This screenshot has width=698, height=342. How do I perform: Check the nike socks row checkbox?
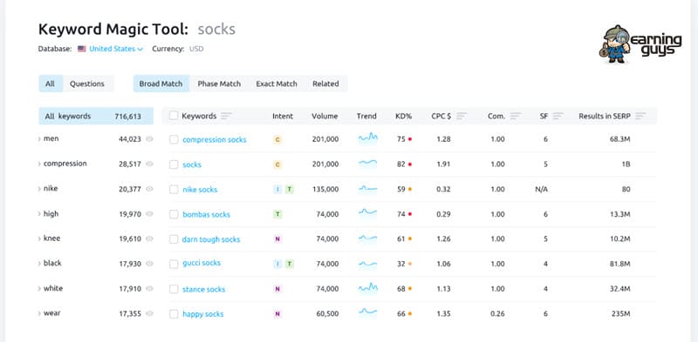(174, 190)
